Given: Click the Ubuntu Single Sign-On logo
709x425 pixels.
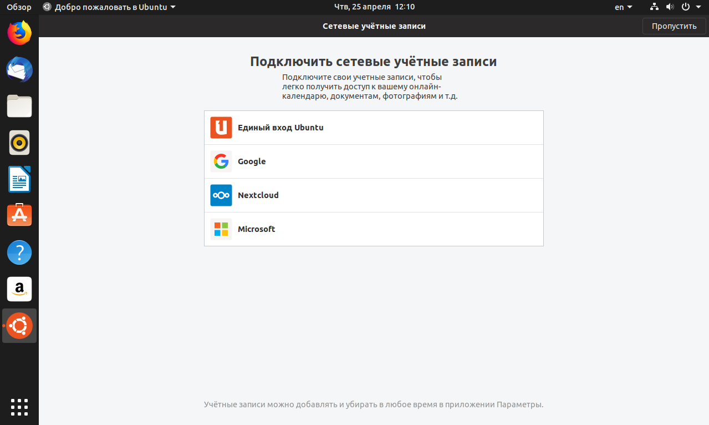Looking at the screenshot, I should point(221,128).
